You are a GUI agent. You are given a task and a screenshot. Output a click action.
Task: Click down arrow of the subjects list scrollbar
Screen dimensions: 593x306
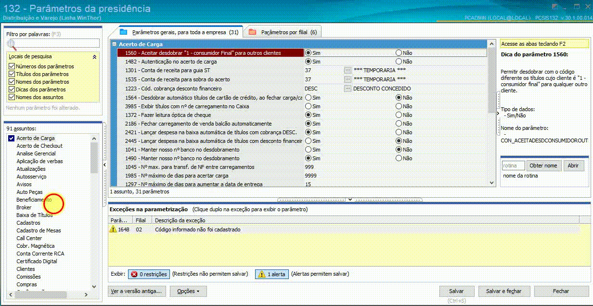[94, 286]
